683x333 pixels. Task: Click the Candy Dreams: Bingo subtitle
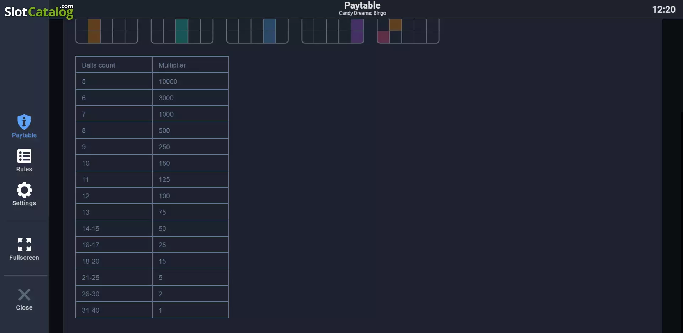click(x=362, y=13)
